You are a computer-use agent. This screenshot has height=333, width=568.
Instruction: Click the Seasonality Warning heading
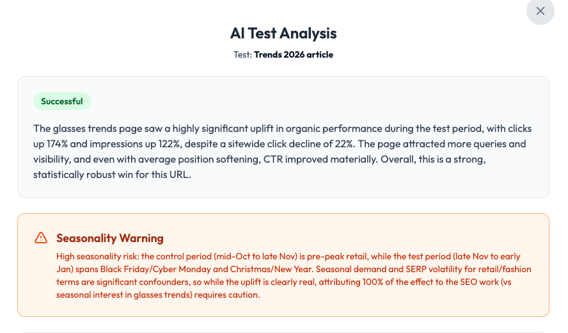110,238
